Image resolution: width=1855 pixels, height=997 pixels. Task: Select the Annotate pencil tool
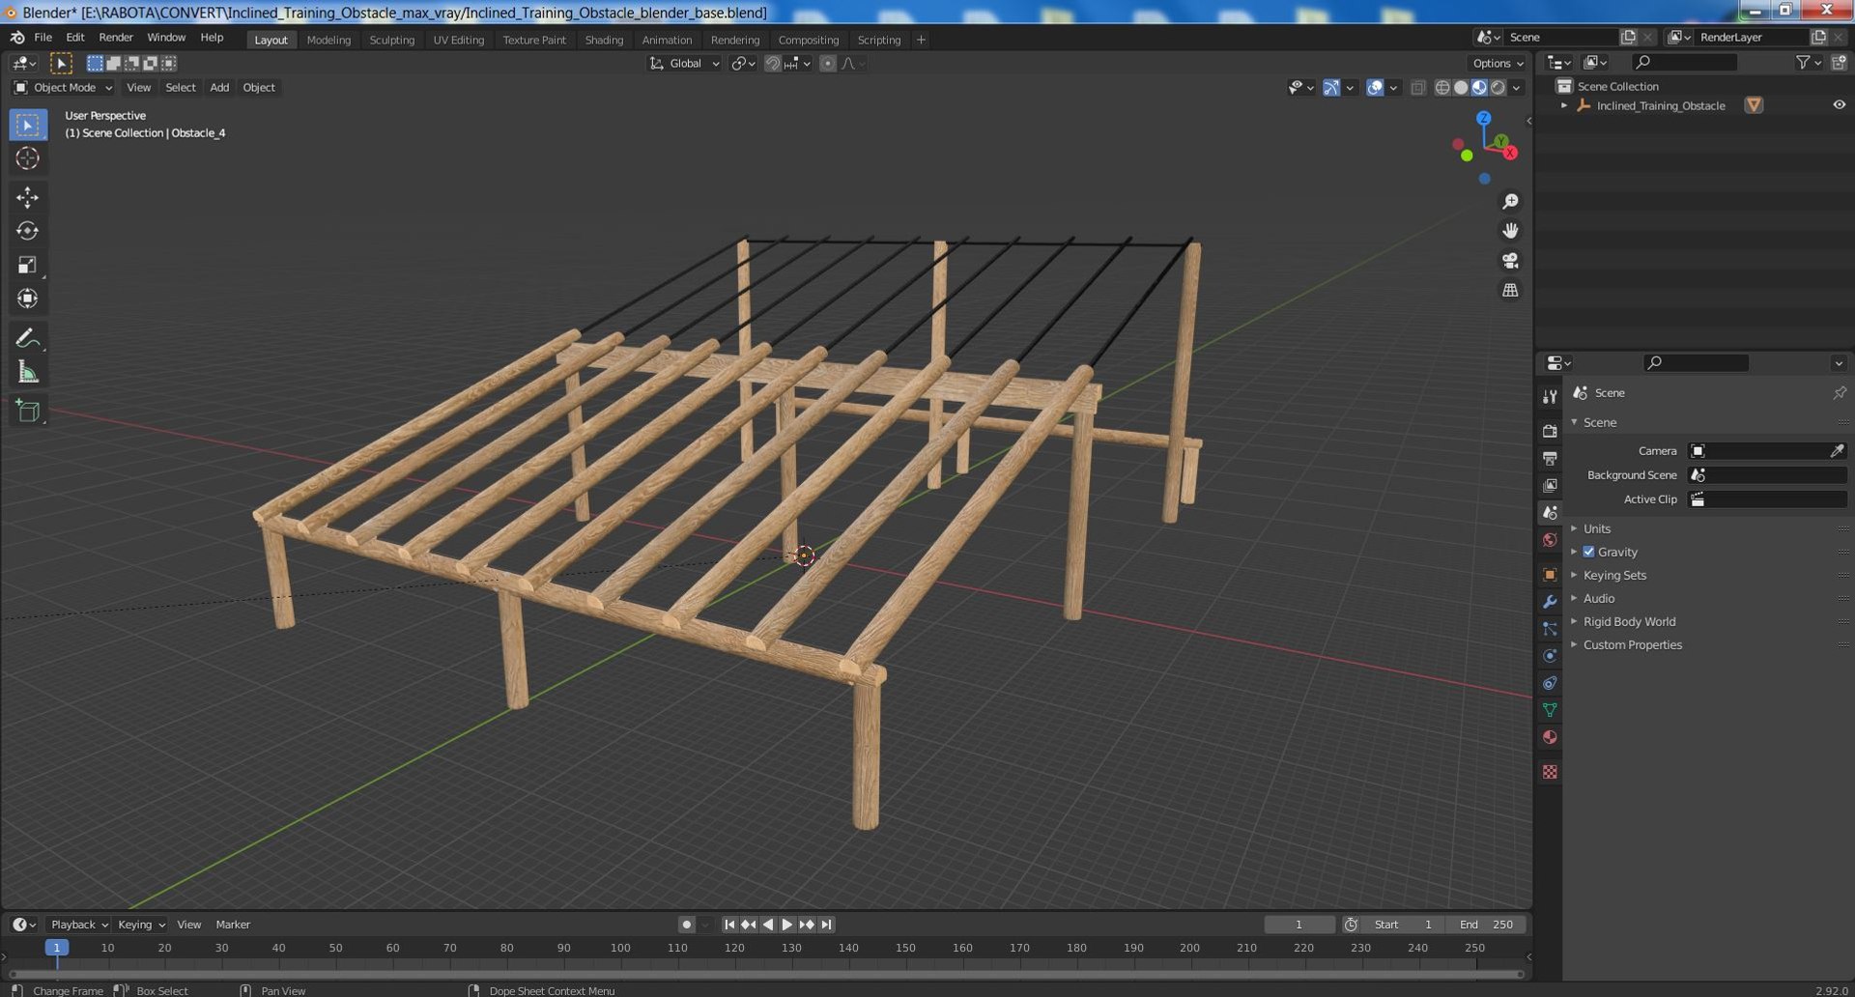[27, 338]
